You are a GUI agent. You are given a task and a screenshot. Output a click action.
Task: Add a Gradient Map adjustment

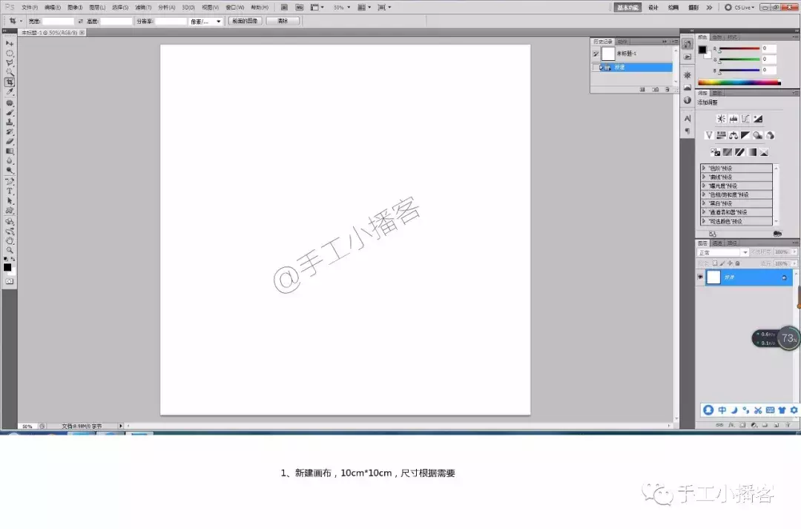click(x=751, y=152)
